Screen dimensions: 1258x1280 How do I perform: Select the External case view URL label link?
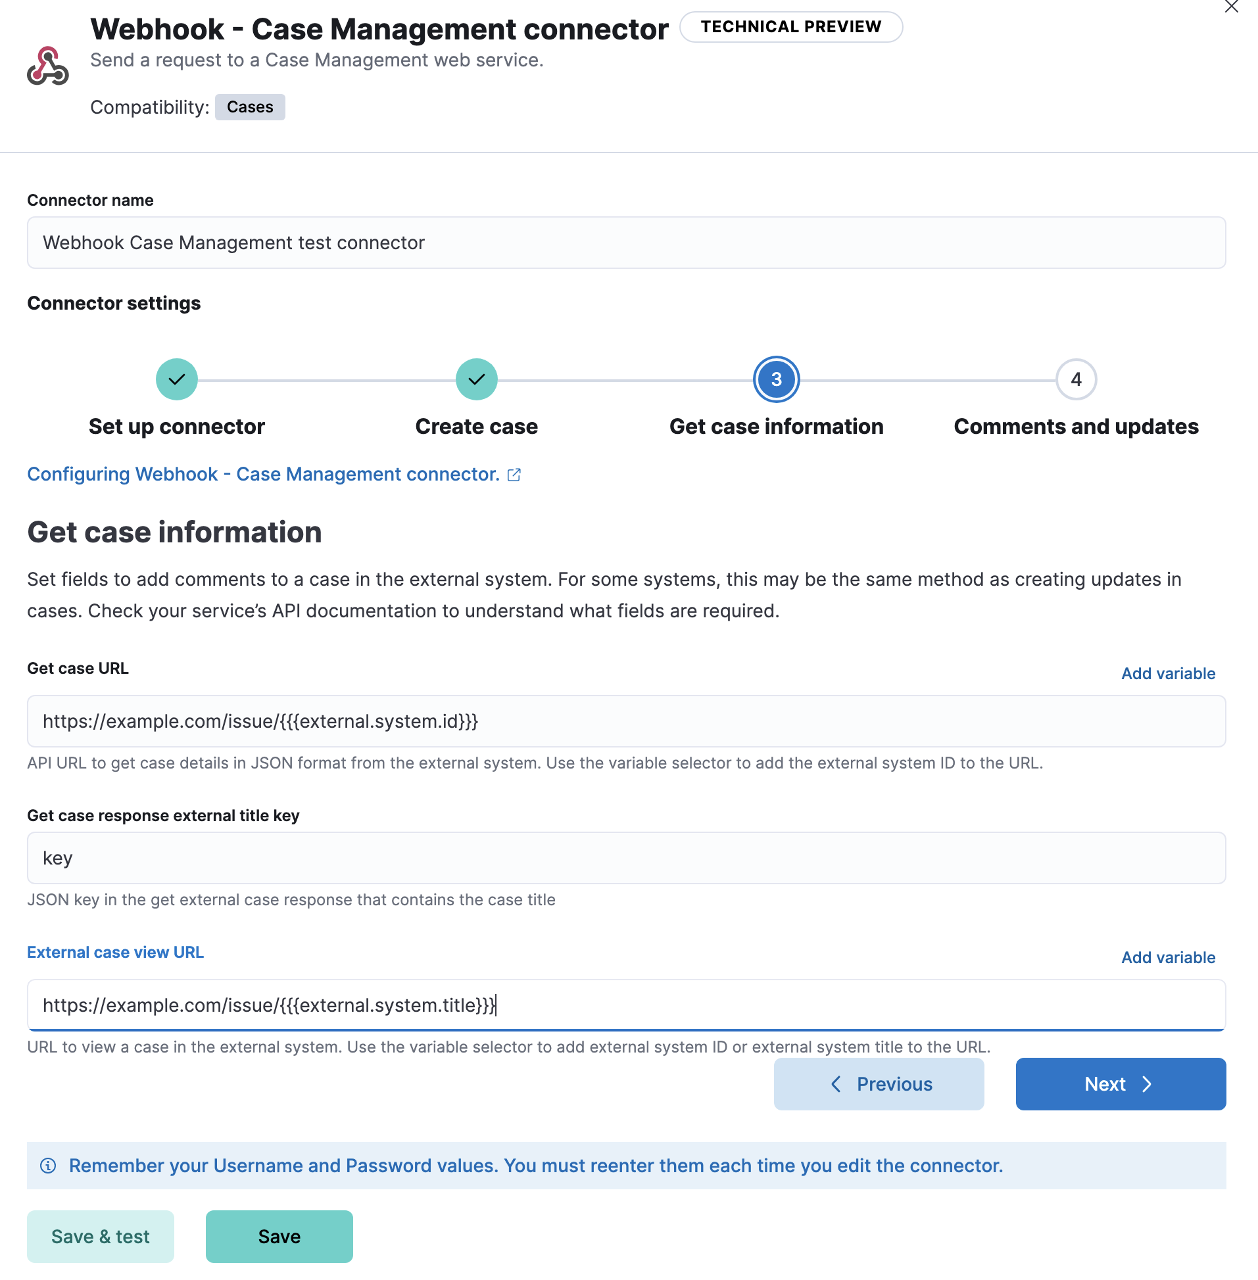click(x=115, y=952)
